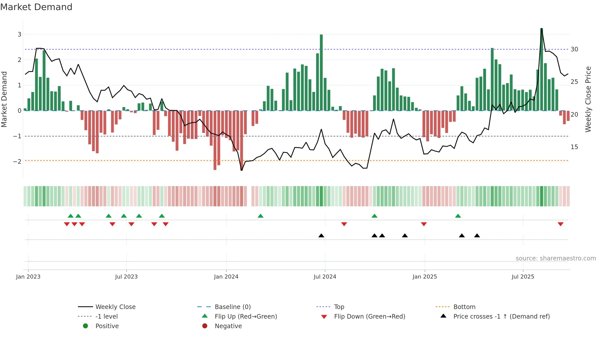605x340 pixels.
Task: Toggle the Price crosses -1 legend entry
Action: tap(495, 316)
